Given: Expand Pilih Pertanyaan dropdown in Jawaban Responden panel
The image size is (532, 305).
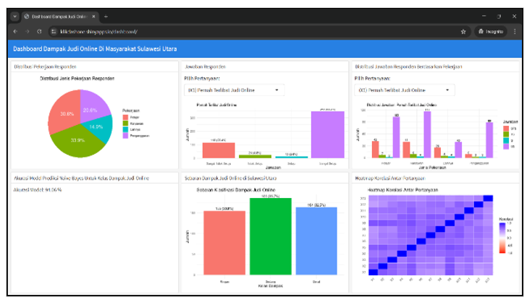Looking at the screenshot, I should (234, 90).
